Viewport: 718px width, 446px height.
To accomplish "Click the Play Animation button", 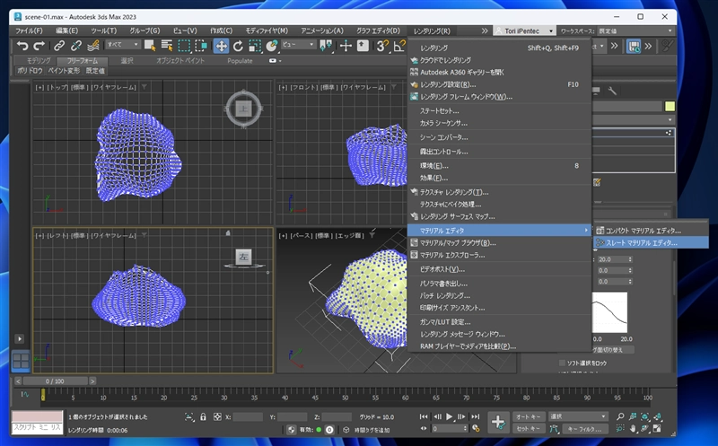I will pos(450,416).
